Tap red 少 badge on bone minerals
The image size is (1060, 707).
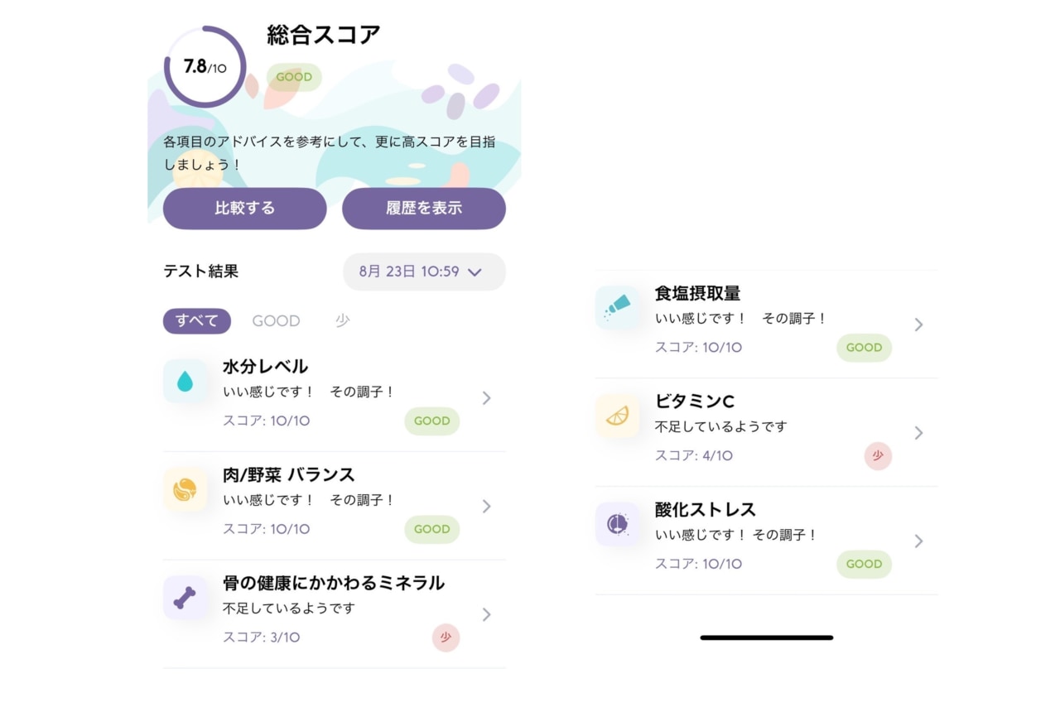(446, 637)
